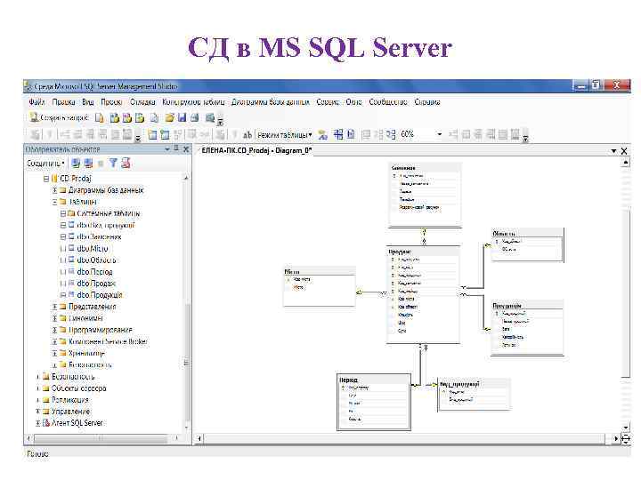Click the Создать запрос toolbar button
The width and height of the screenshot is (641, 480).
60,118
